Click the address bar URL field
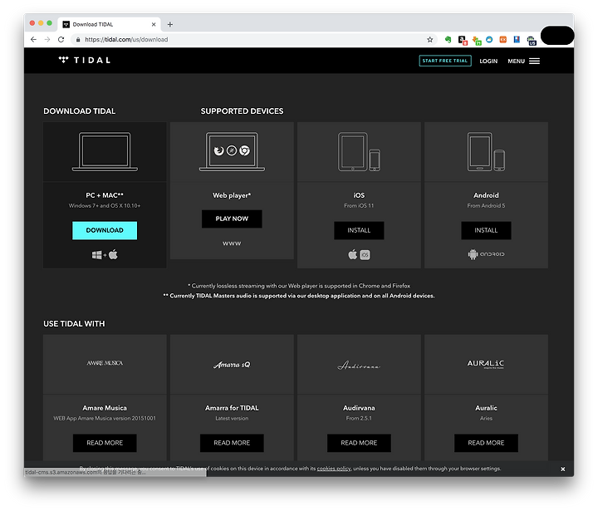 pyautogui.click(x=252, y=40)
